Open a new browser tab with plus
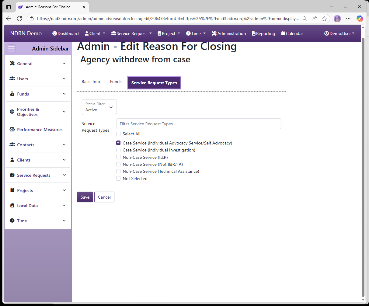The height and width of the screenshot is (306, 369). pos(94,7)
